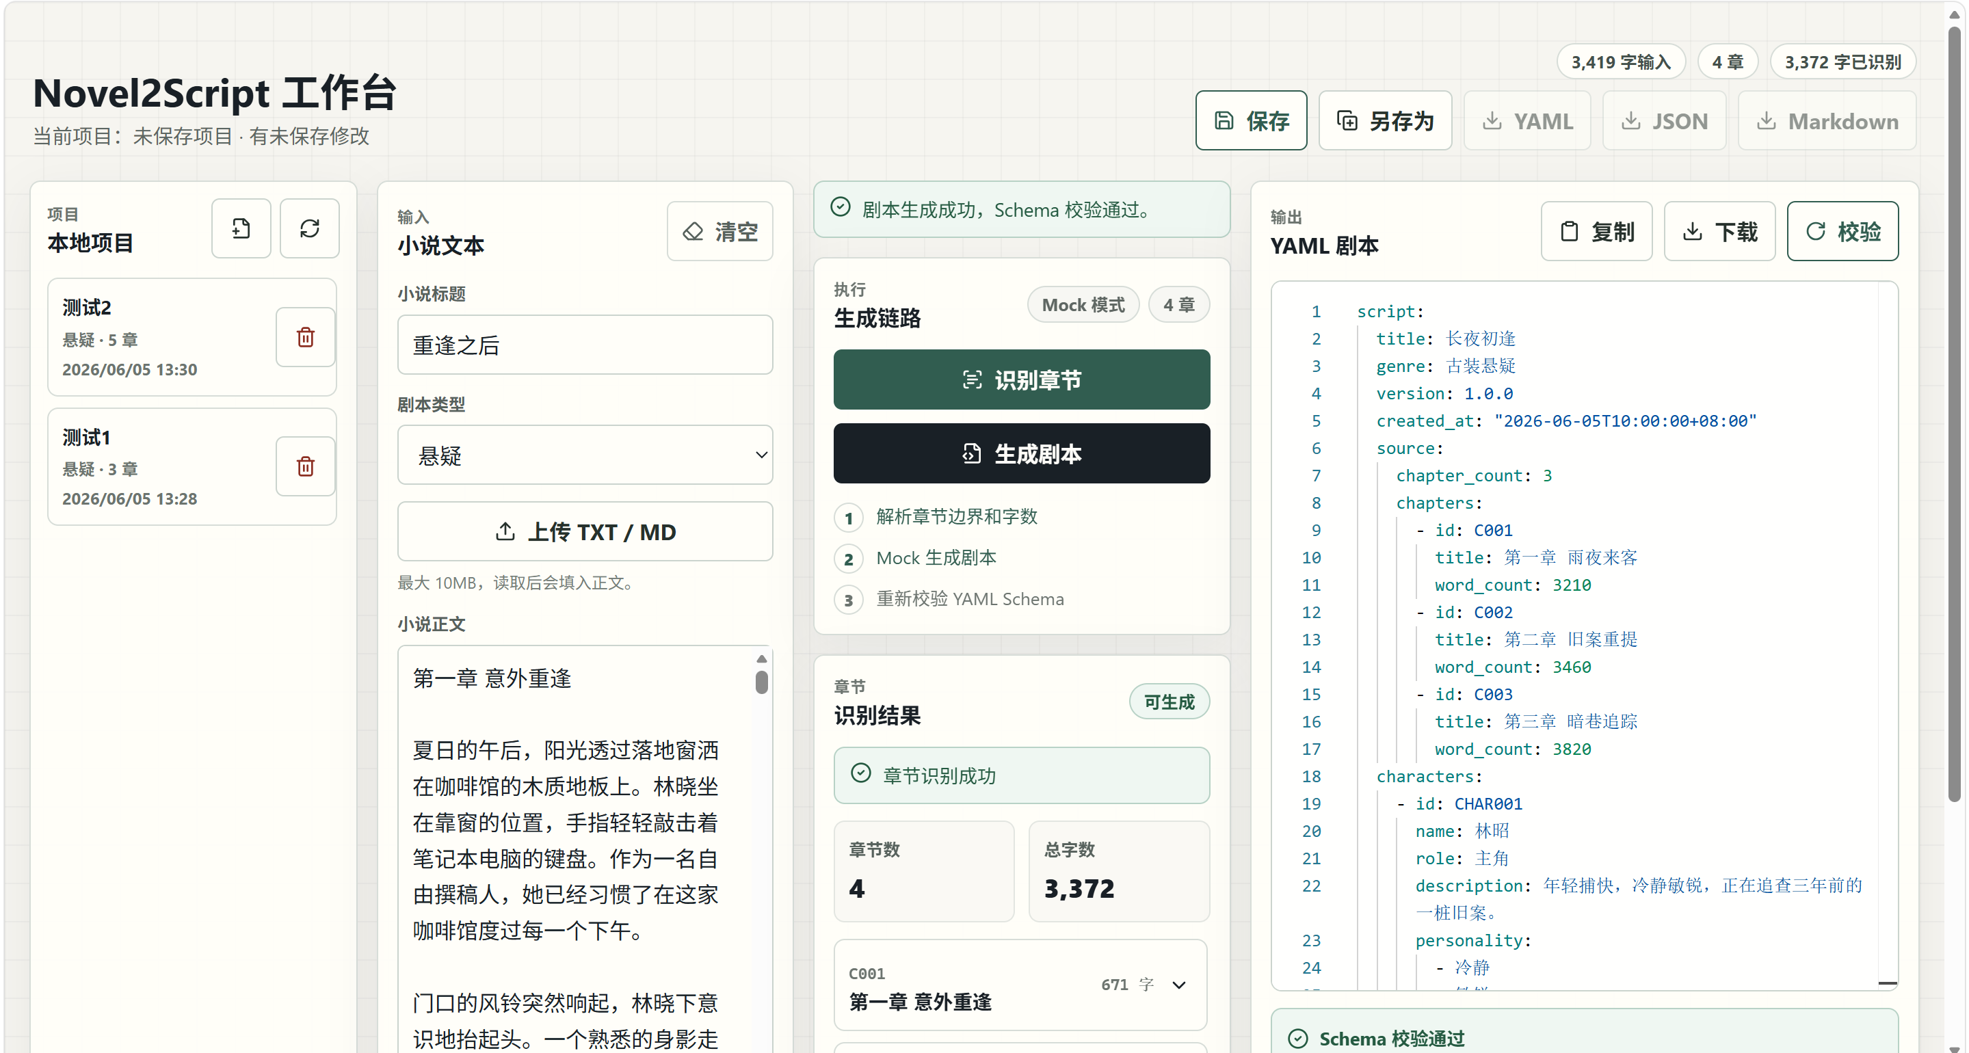Click the 小说标题 input field
Image resolution: width=1969 pixels, height=1053 pixels.
pos(585,345)
